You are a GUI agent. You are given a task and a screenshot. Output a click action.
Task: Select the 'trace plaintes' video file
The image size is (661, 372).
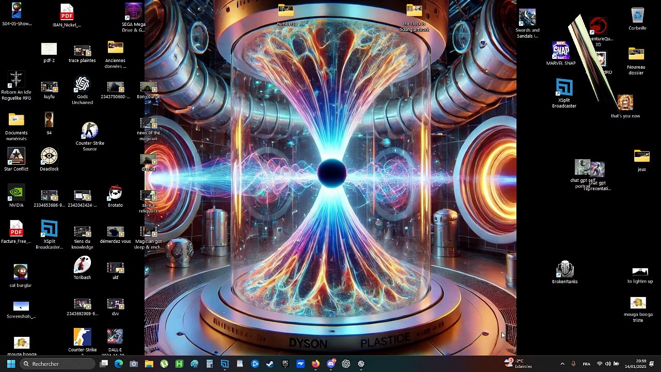click(82, 54)
